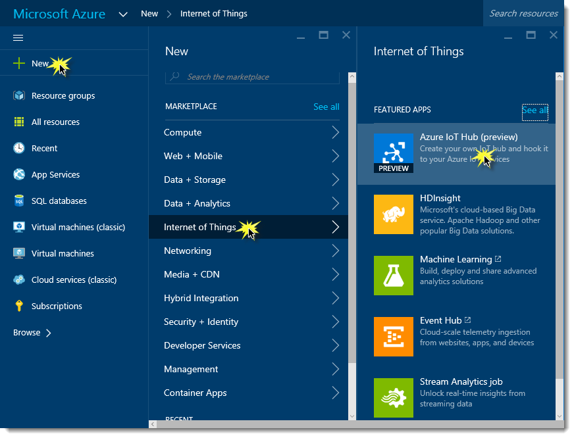The width and height of the screenshot is (574, 438).
Task: Click the New blade vertical scrollbar
Action: [352, 222]
